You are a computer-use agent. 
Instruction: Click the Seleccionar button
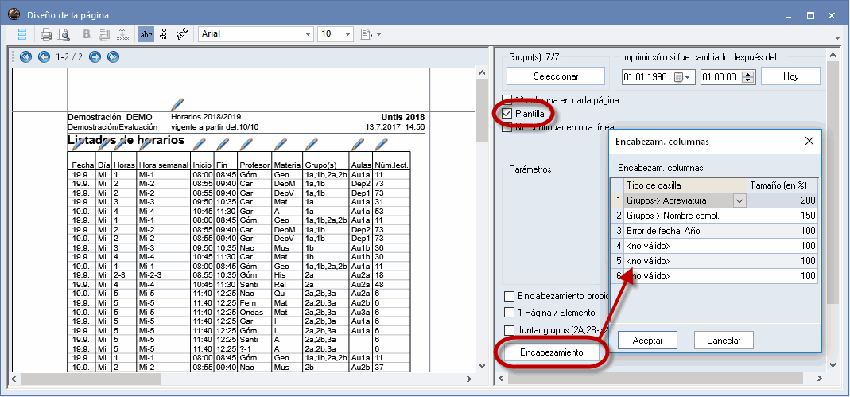(556, 76)
